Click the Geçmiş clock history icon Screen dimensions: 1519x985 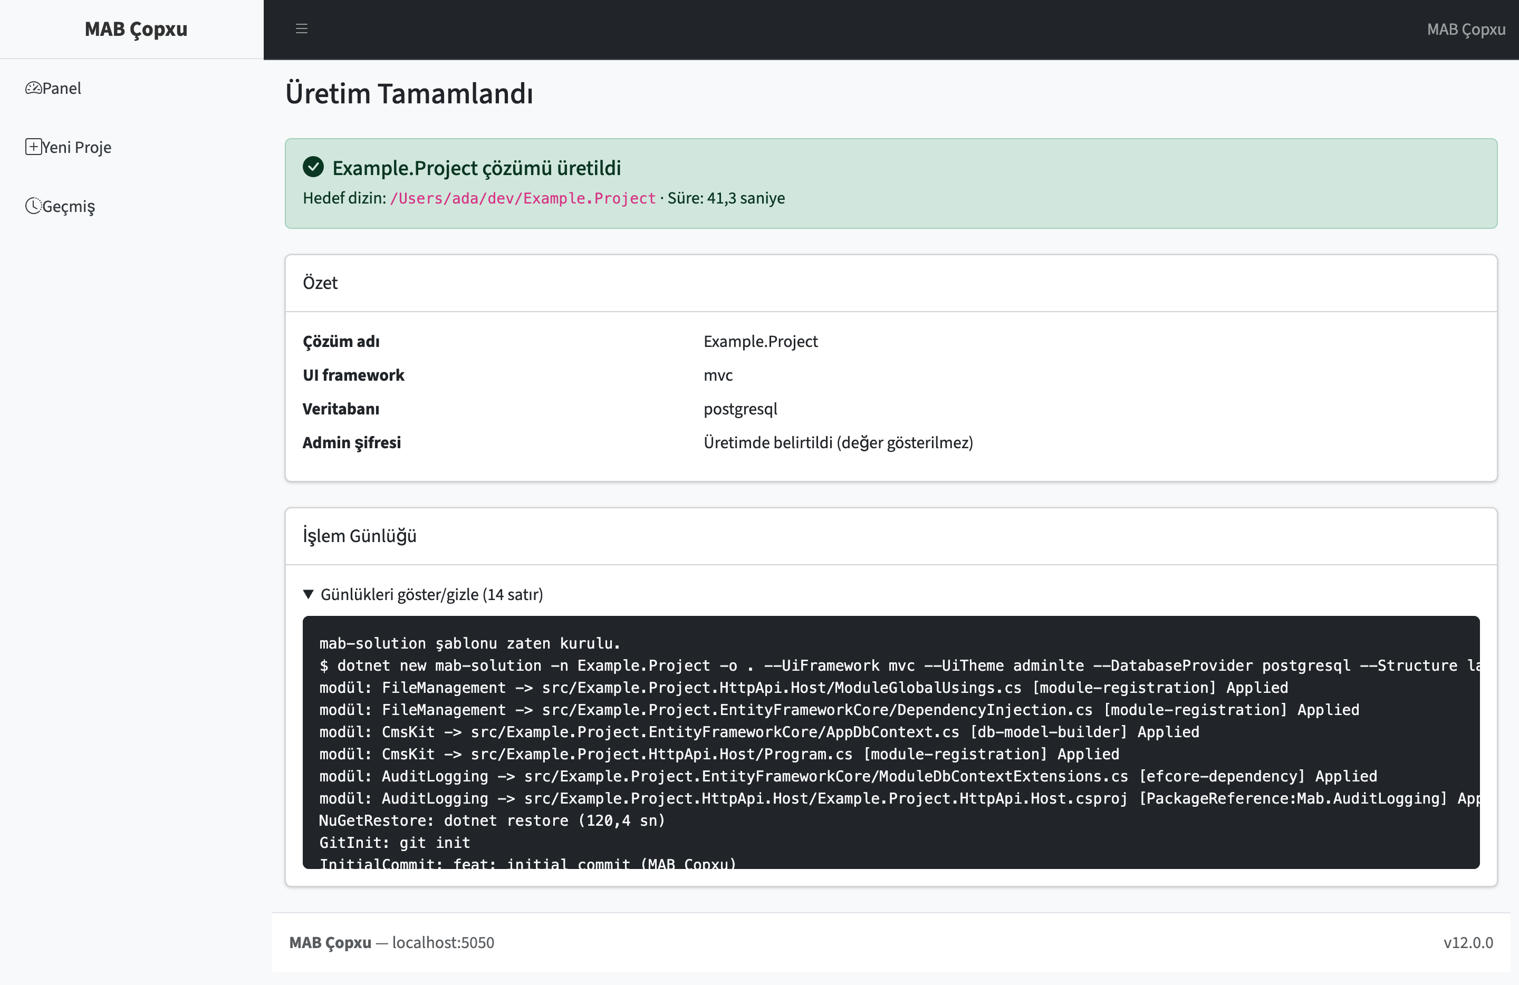point(33,206)
